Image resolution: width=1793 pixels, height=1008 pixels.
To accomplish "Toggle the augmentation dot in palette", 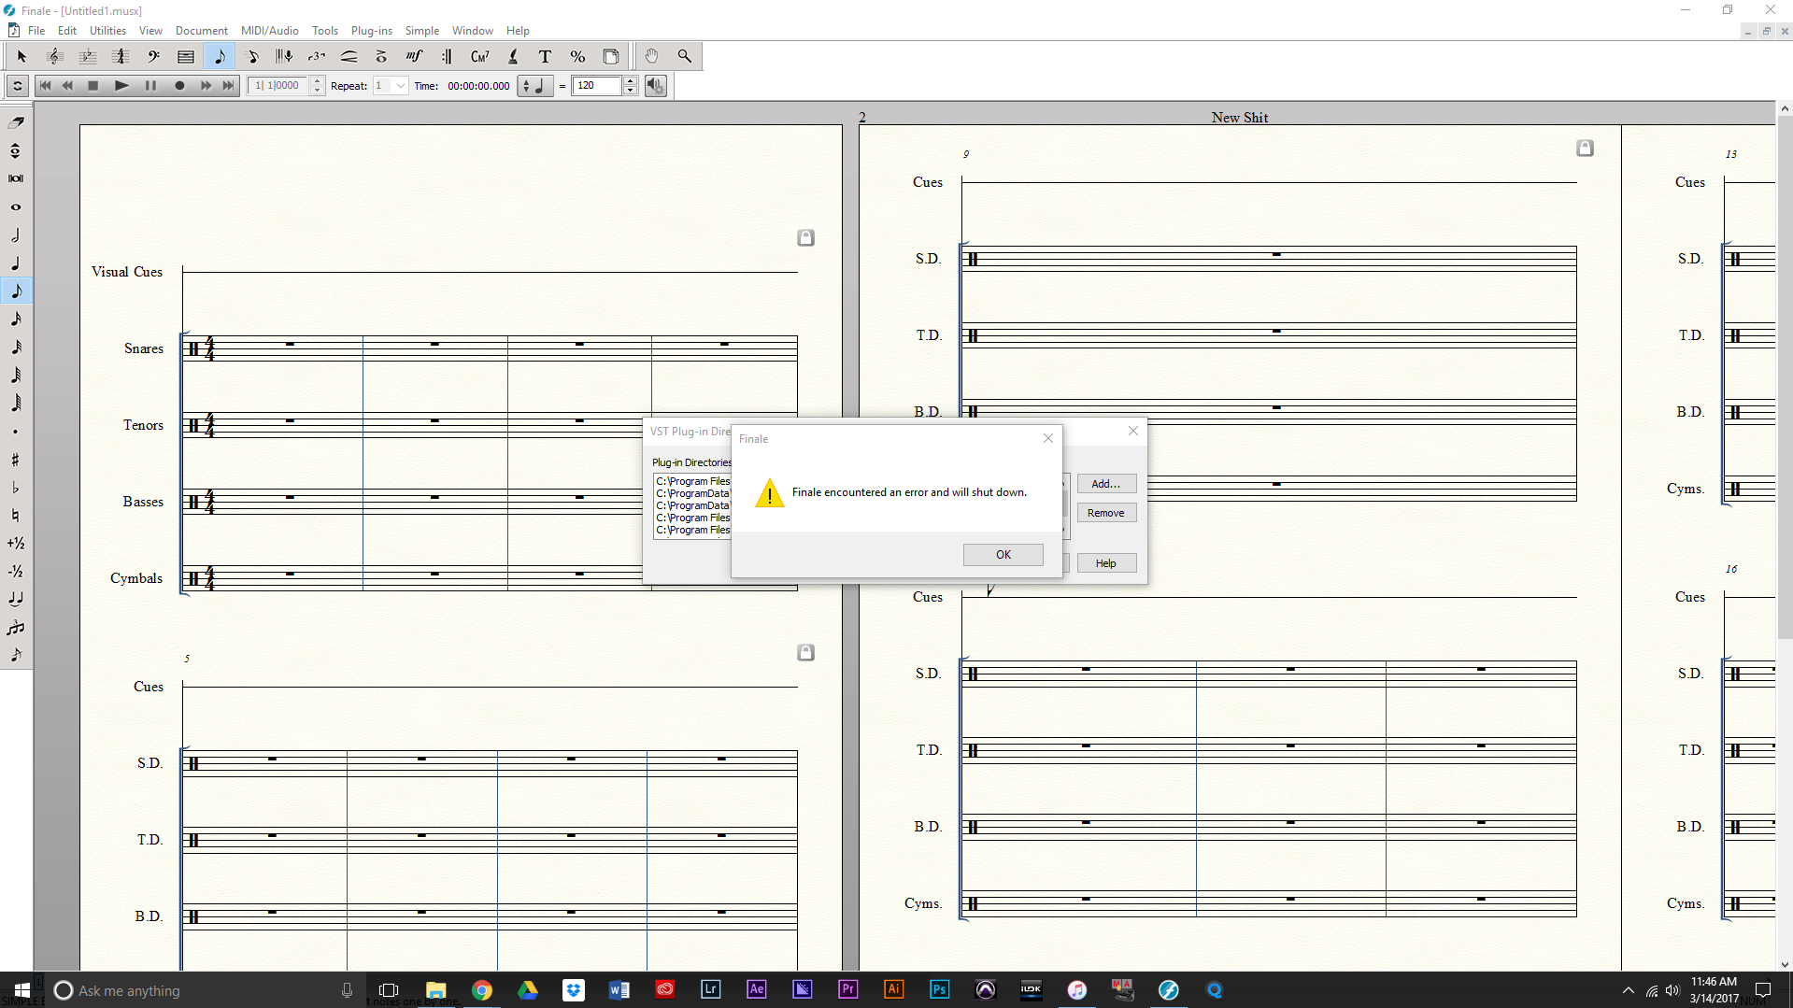I will [16, 432].
